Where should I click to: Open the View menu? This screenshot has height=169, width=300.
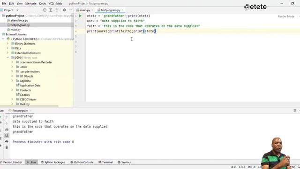(20, 3)
